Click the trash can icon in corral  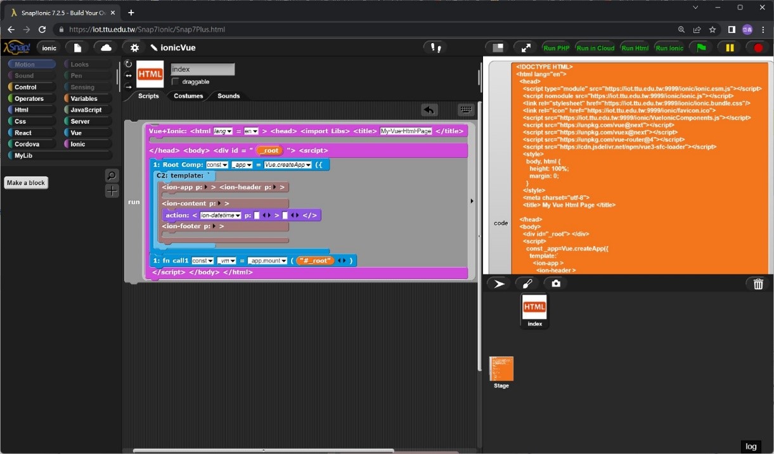pos(758,283)
